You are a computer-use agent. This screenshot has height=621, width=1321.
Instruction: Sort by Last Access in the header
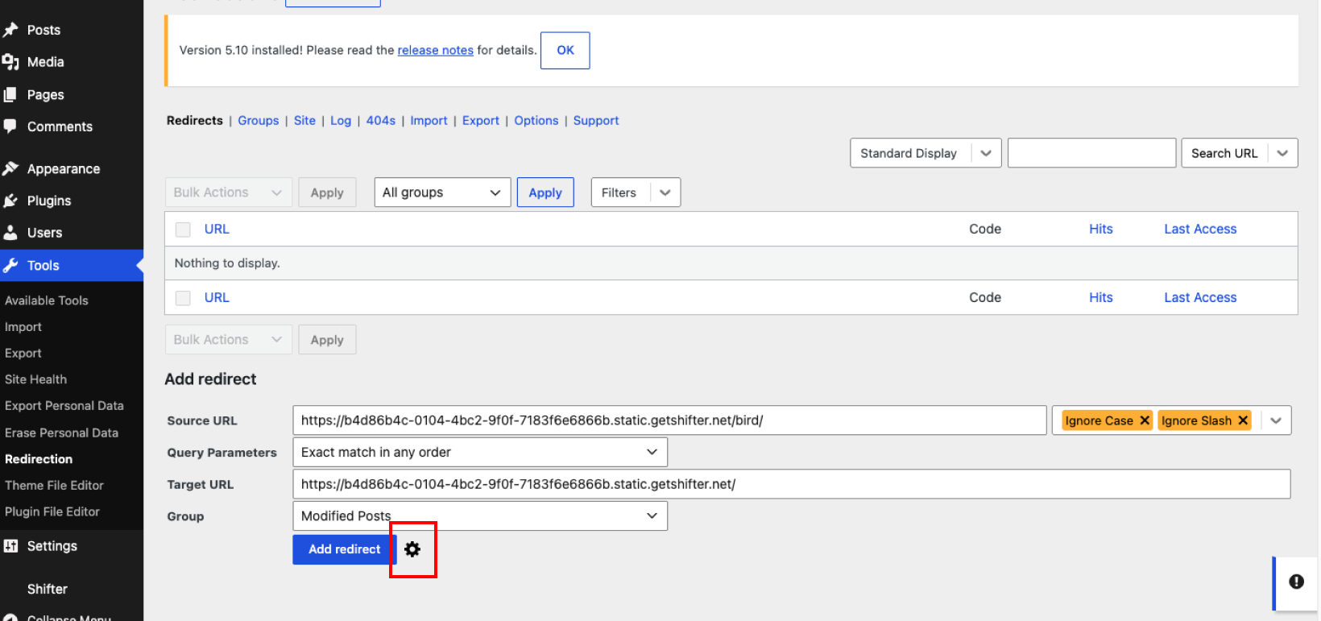click(x=1200, y=229)
